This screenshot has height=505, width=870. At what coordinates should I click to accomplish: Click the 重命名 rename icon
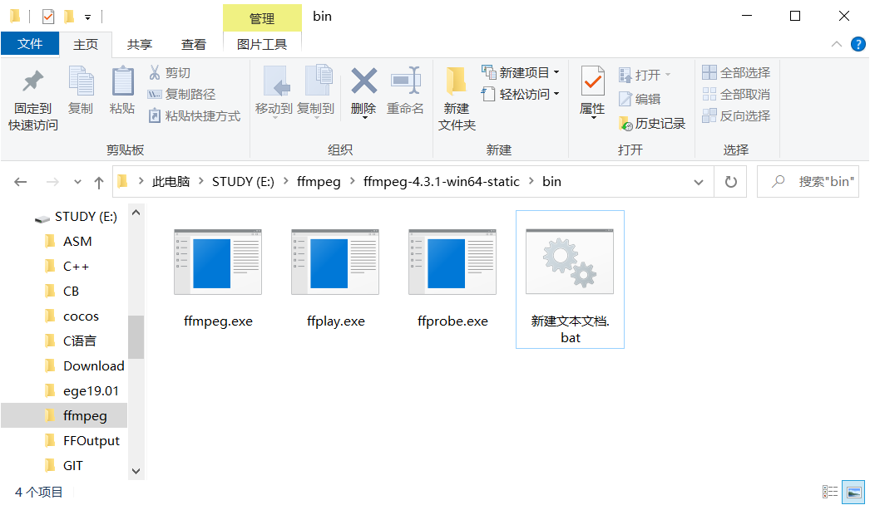(x=406, y=81)
